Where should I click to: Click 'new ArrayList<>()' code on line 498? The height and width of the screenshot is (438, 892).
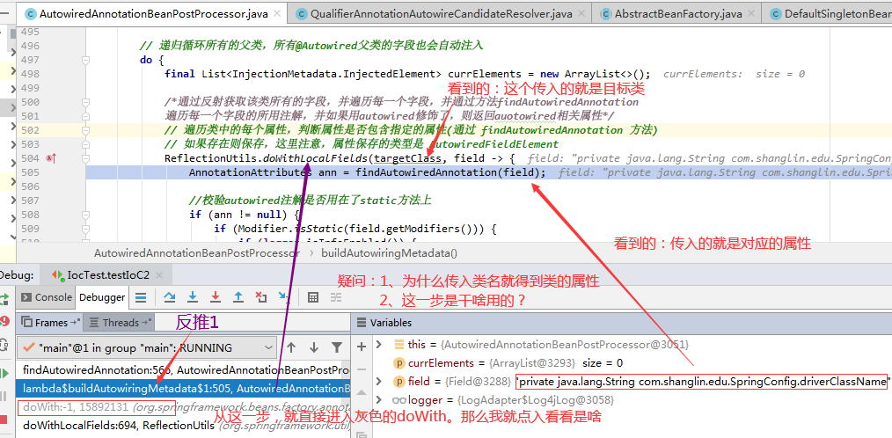pyautogui.click(x=594, y=74)
